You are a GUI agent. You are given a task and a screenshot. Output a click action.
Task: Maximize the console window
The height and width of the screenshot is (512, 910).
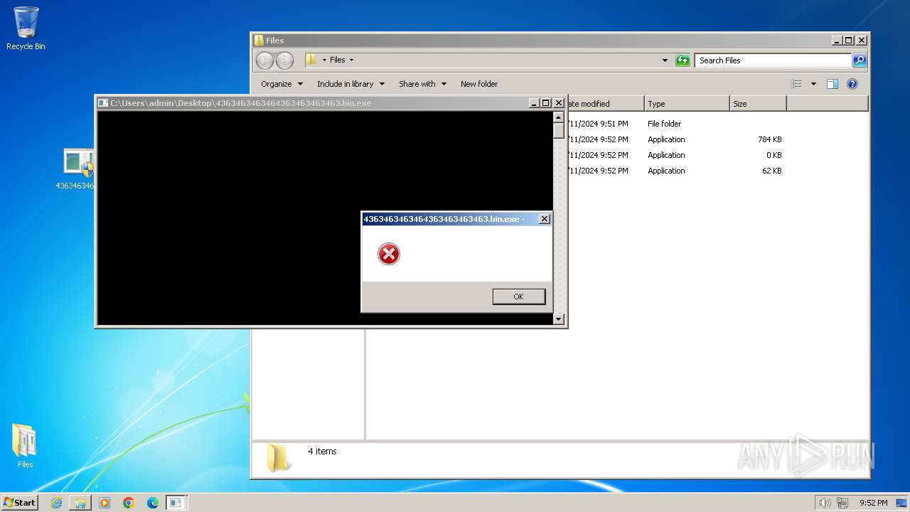coord(546,103)
